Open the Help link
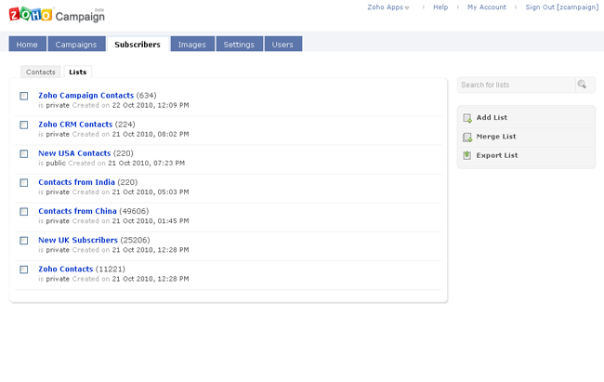 [440, 7]
